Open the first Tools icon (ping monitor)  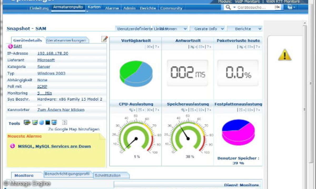(27, 122)
